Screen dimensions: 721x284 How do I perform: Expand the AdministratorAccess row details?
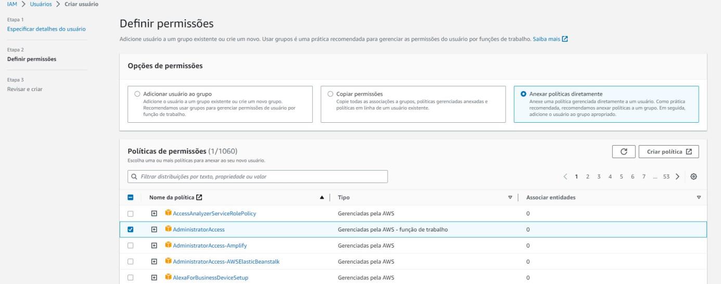click(154, 229)
